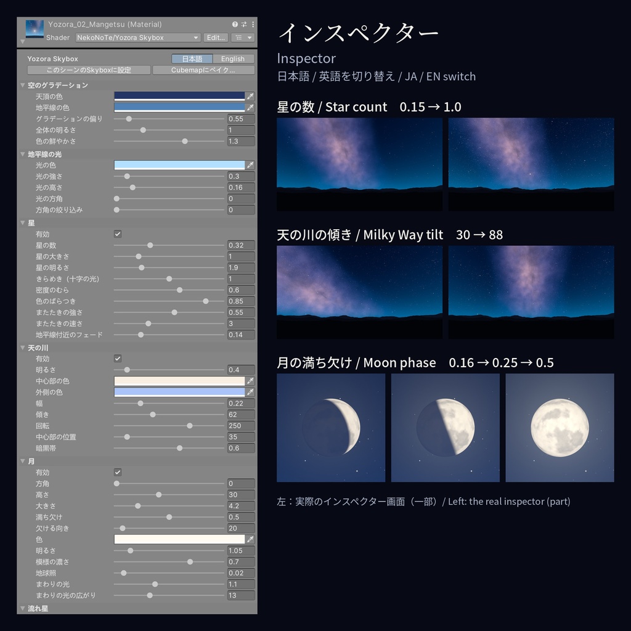Click このシーンのSkyboxに設定 button
The height and width of the screenshot is (631, 631).
pos(89,70)
